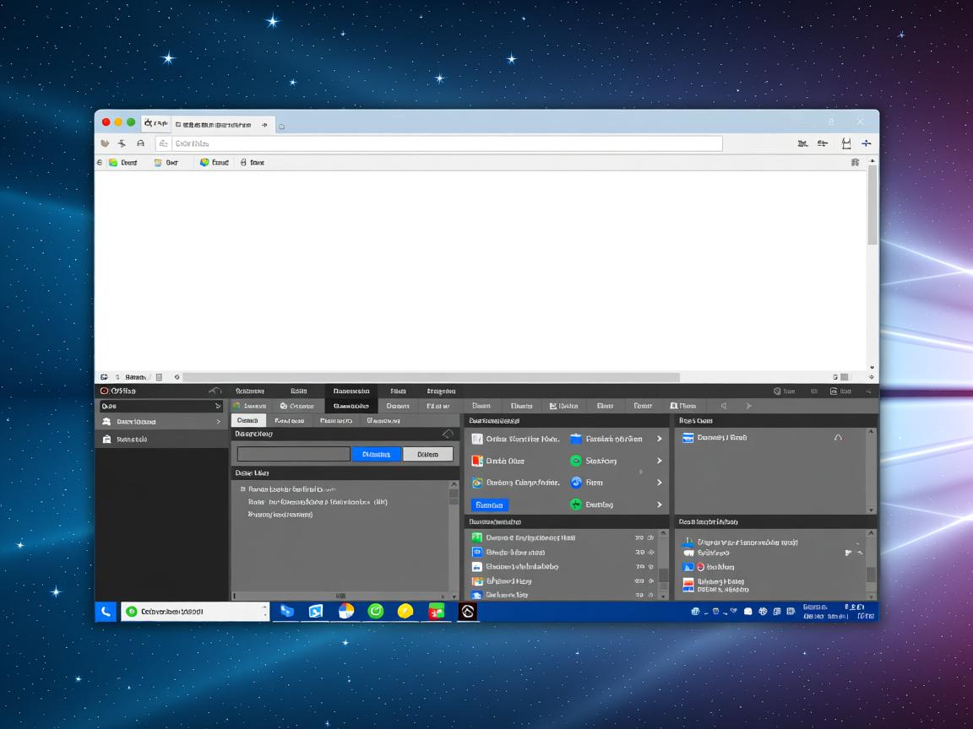Expand the chevron on the first list row
The width and height of the screenshot is (973, 729).
[x=660, y=439]
